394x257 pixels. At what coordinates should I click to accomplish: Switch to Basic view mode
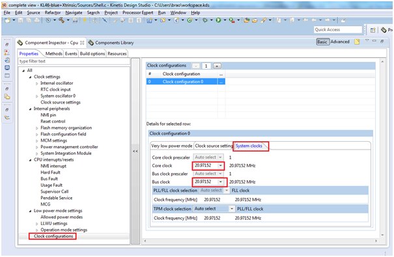[x=322, y=42]
